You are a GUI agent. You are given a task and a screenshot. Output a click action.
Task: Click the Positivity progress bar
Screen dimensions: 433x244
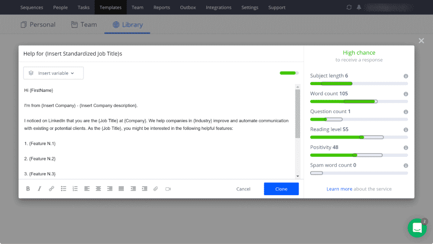[359, 155]
